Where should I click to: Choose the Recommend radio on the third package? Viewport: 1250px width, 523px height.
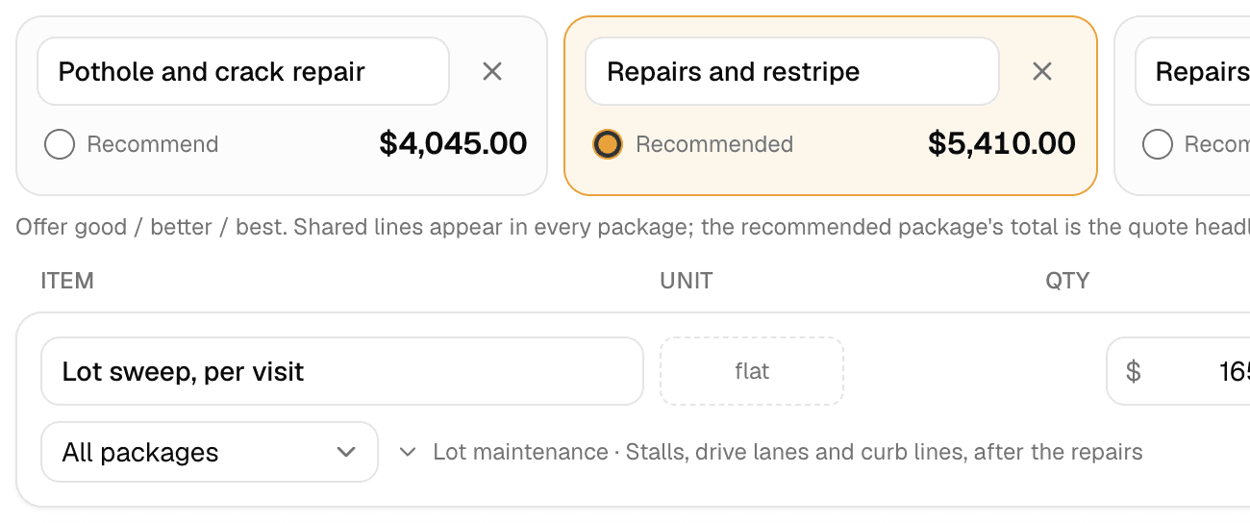coord(1158,145)
